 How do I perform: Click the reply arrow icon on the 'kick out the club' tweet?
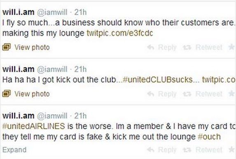pyautogui.click(x=151, y=94)
